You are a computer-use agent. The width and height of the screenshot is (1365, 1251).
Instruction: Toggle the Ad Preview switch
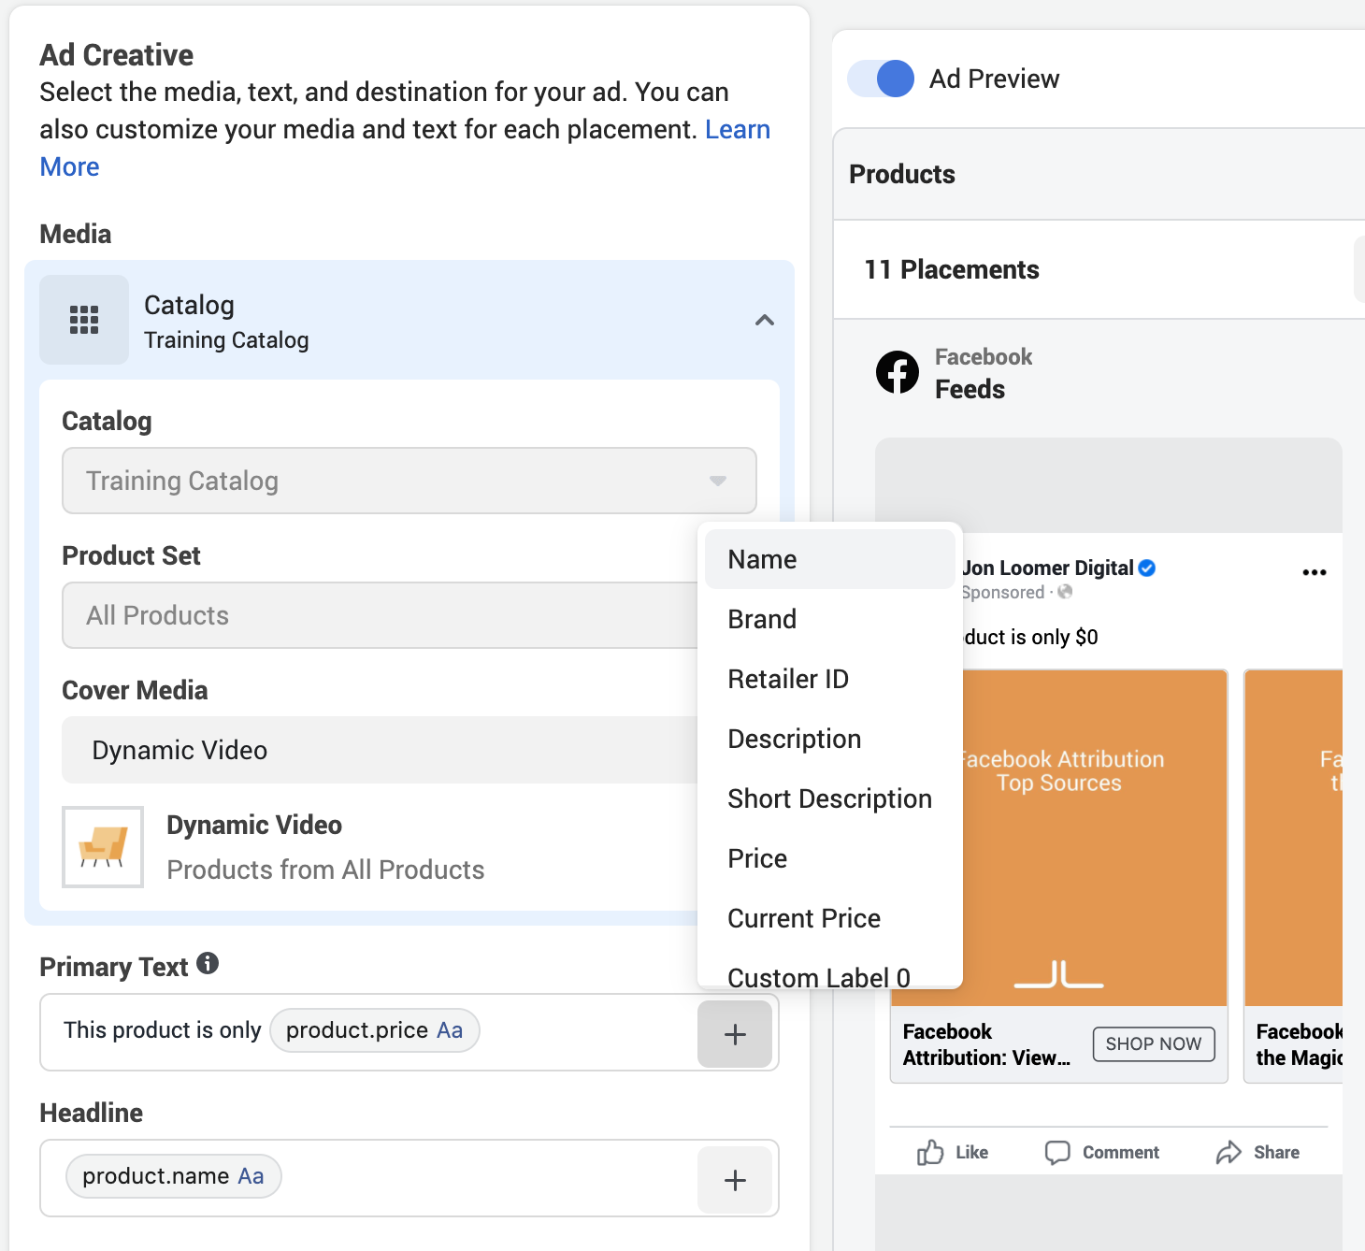pyautogui.click(x=881, y=79)
